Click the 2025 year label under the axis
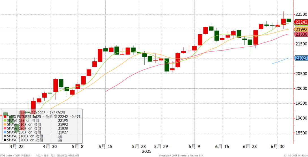This screenshot has height=157, width=308. coord(147,152)
